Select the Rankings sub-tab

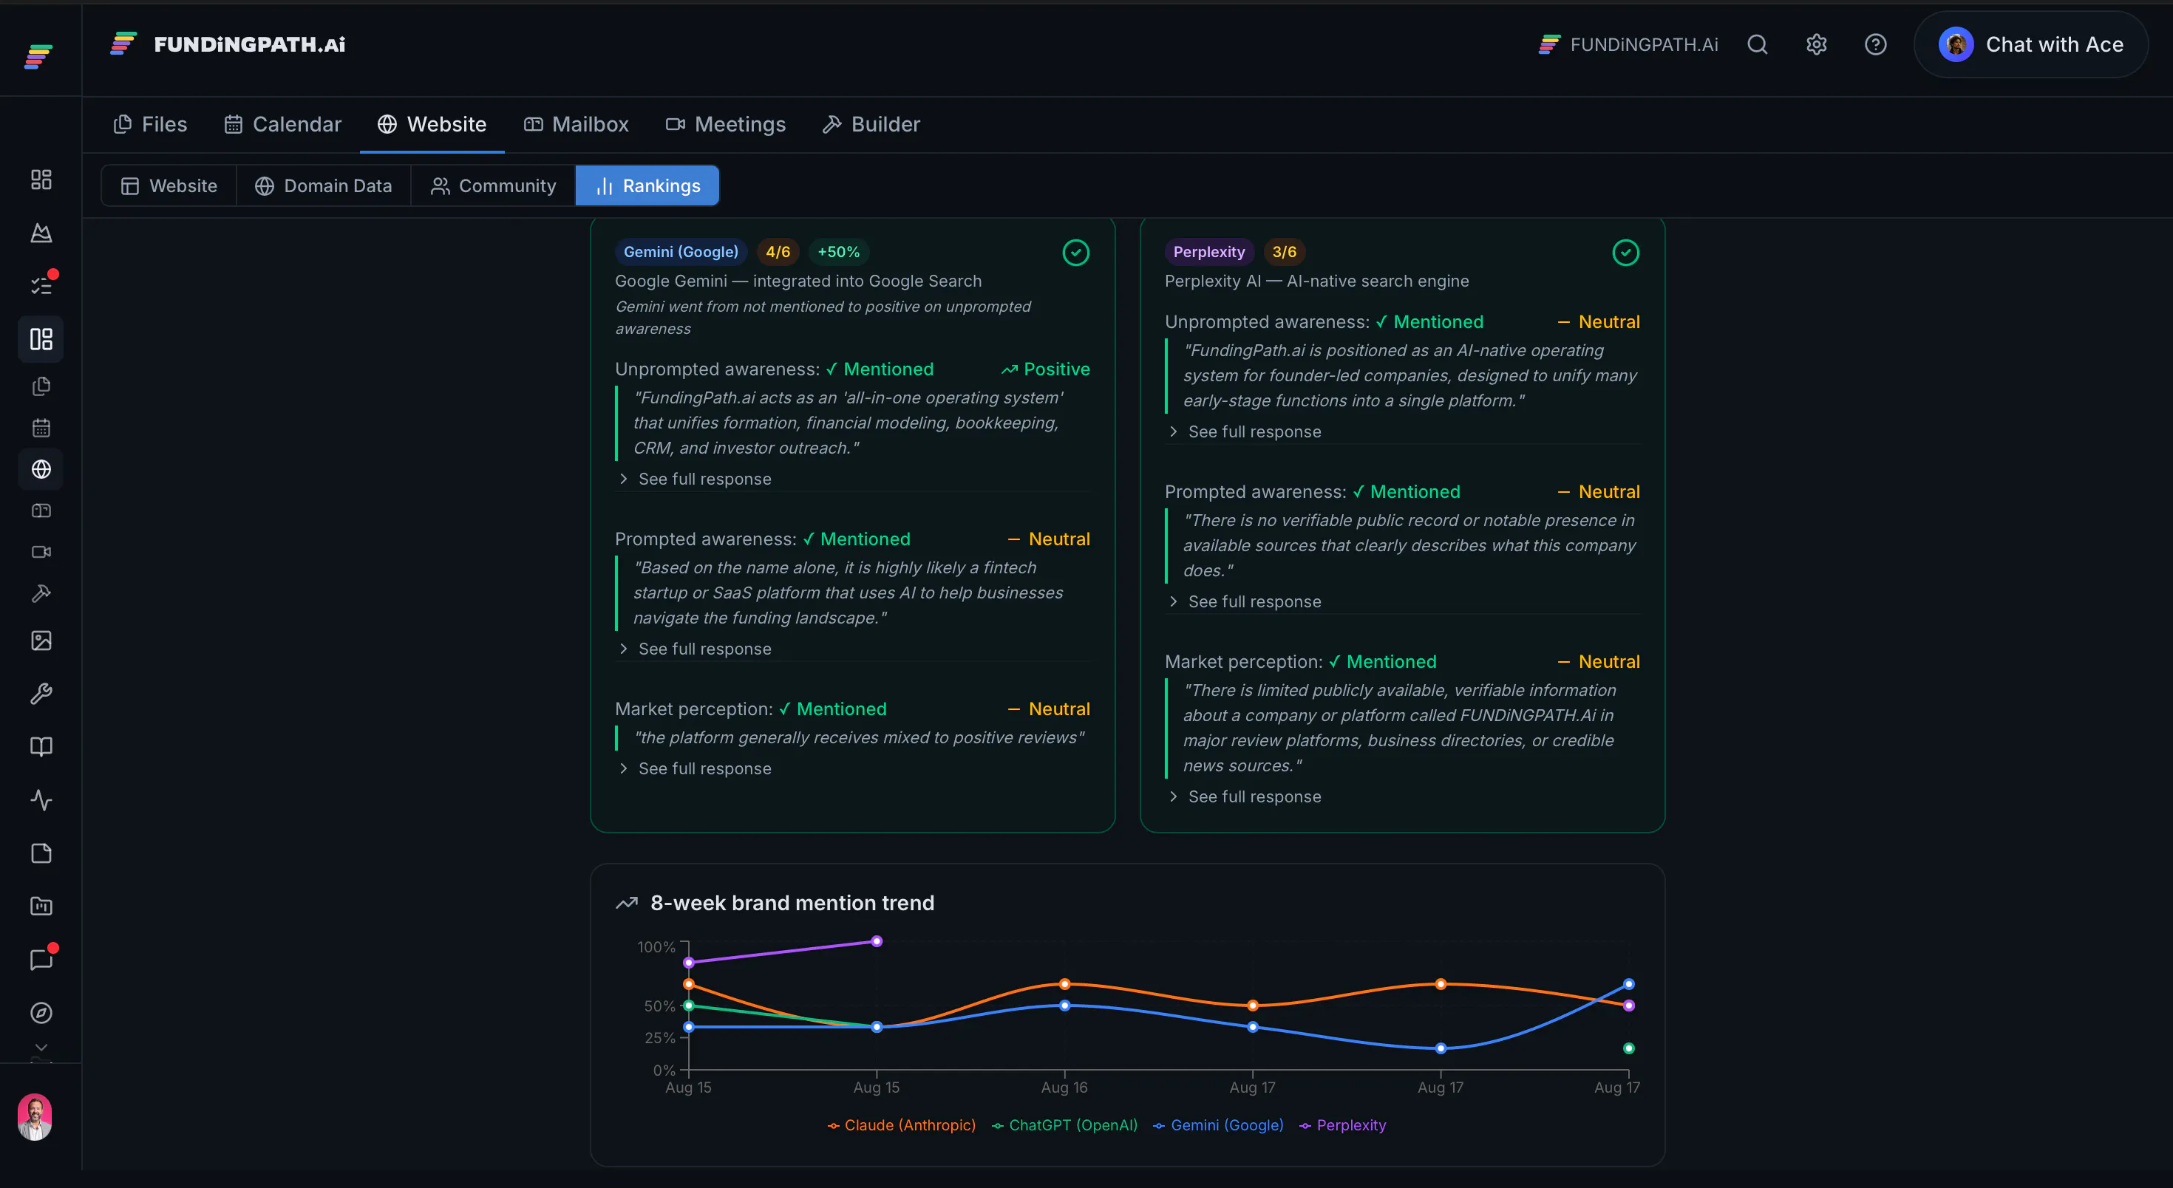(x=648, y=185)
